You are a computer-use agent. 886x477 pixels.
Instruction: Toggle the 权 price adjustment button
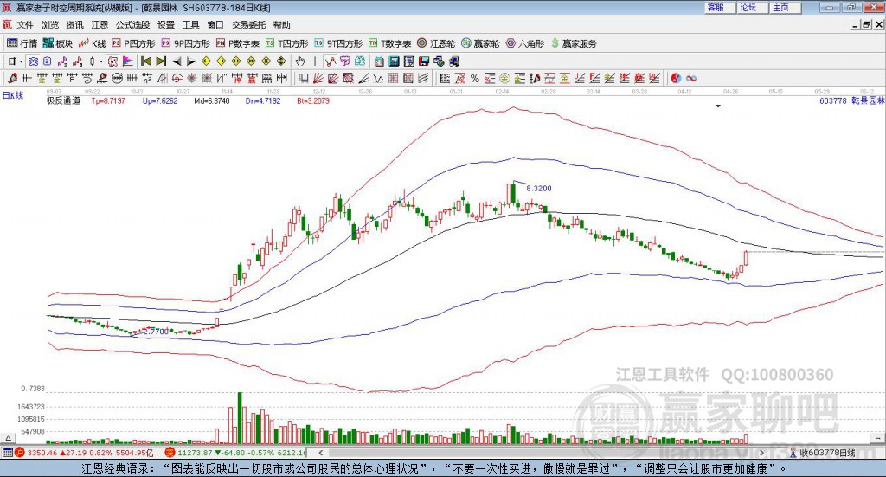pos(112,61)
